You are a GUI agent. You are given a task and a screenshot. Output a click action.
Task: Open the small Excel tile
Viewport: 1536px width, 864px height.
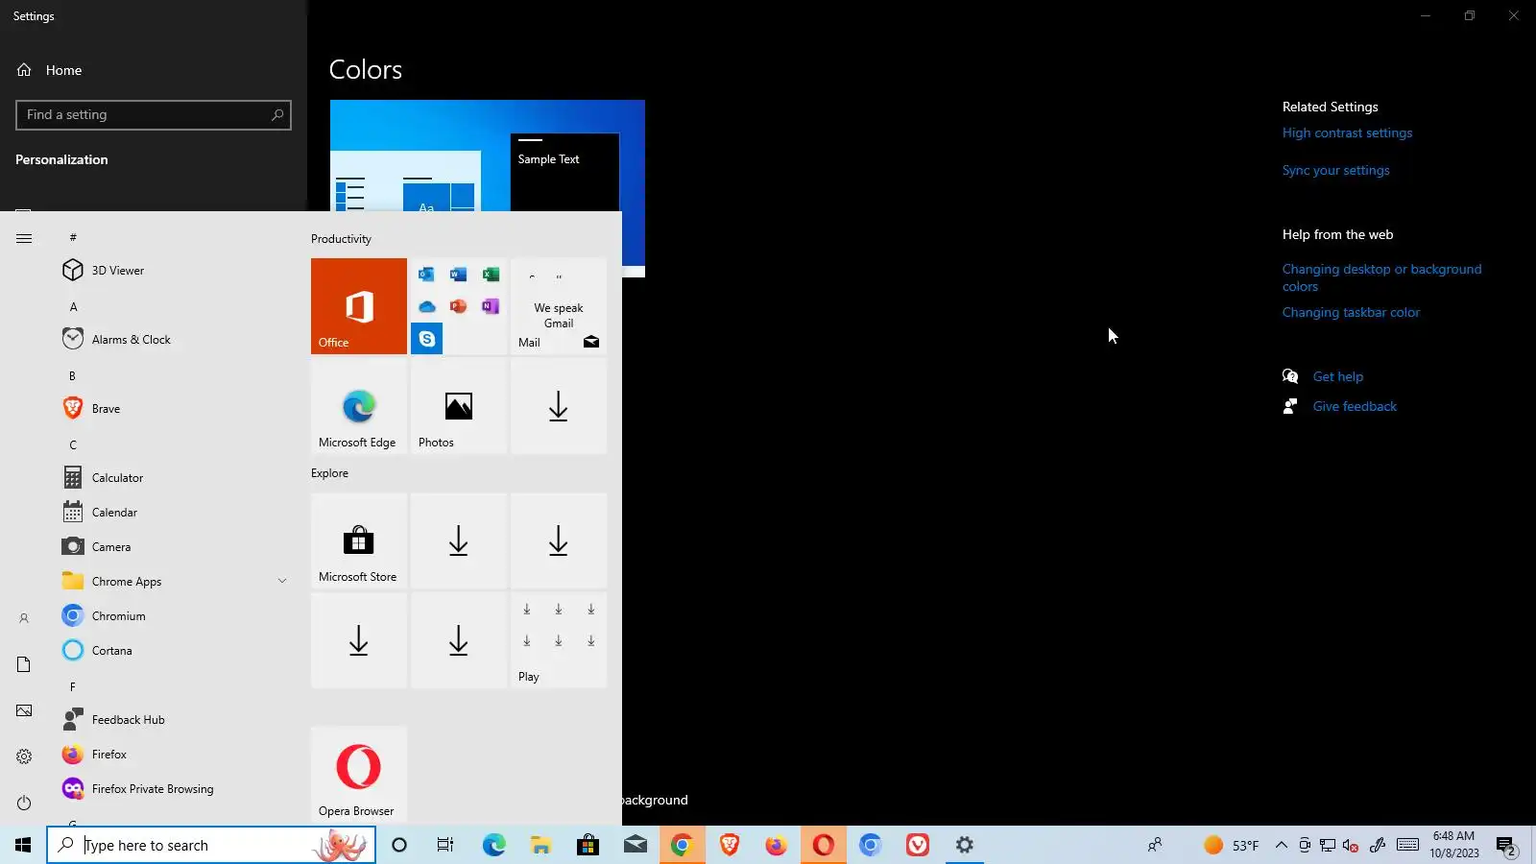pos(491,275)
